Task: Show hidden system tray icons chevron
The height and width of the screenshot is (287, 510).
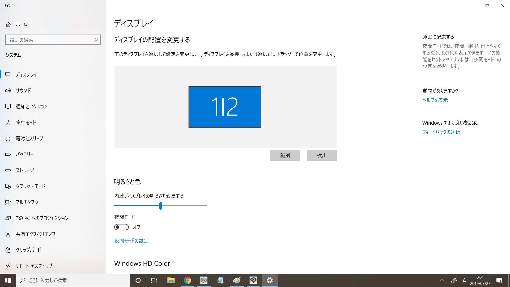Action: pyautogui.click(x=442, y=280)
